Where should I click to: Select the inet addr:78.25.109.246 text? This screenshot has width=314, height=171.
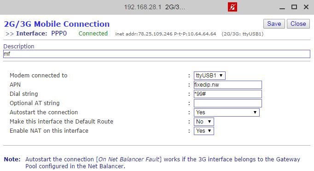(144, 34)
